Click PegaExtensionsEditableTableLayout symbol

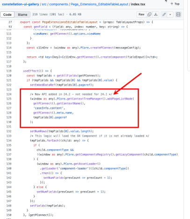click(70, 22)
